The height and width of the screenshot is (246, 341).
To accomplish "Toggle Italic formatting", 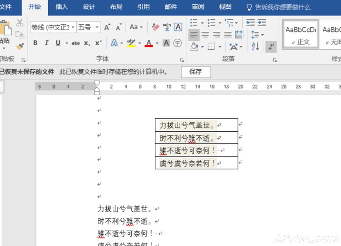I will pyautogui.click(x=46, y=43).
